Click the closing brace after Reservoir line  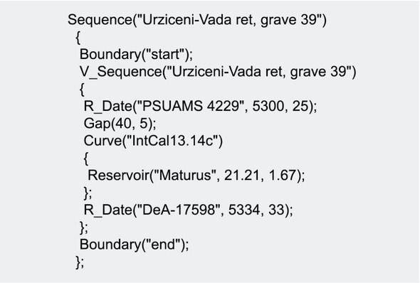88,193
